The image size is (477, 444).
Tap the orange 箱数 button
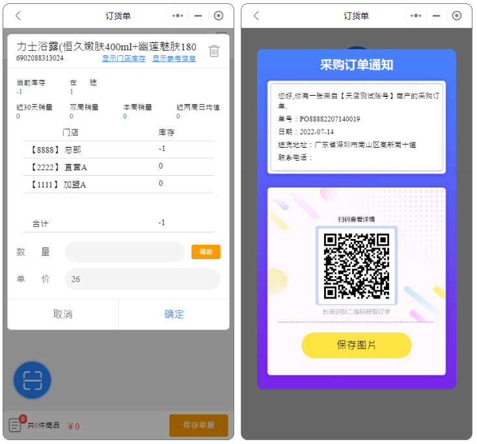(206, 252)
